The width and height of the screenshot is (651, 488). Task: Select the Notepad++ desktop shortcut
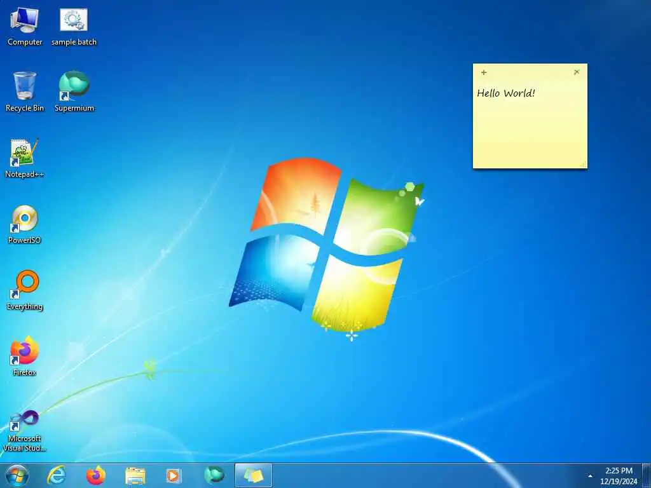pyautogui.click(x=25, y=158)
